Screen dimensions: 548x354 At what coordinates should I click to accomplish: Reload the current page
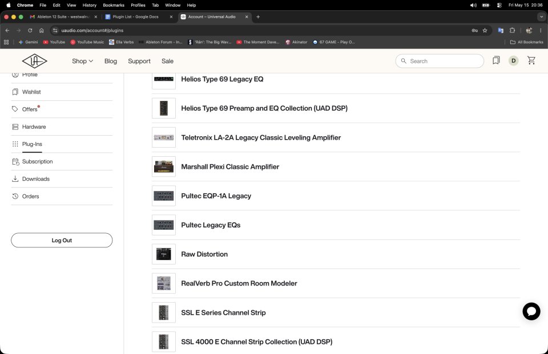tap(30, 30)
